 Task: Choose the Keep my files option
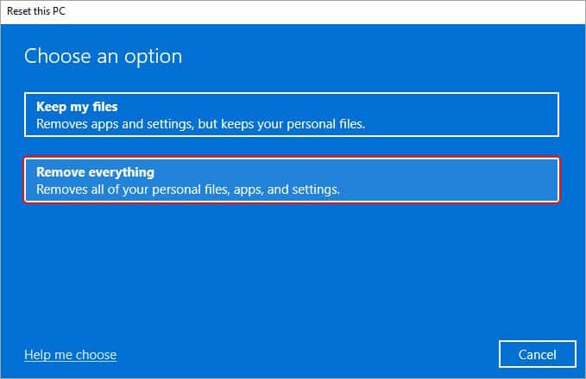point(292,115)
